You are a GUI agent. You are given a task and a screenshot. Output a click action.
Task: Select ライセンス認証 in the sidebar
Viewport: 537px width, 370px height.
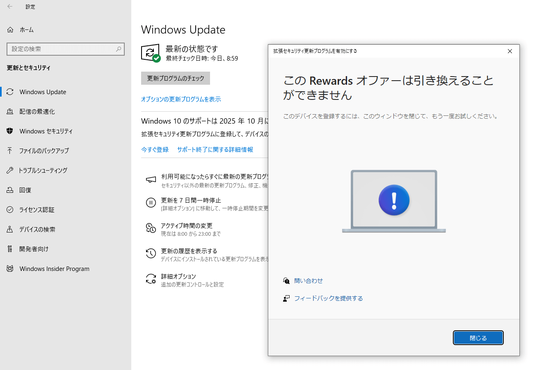pyautogui.click(x=37, y=210)
